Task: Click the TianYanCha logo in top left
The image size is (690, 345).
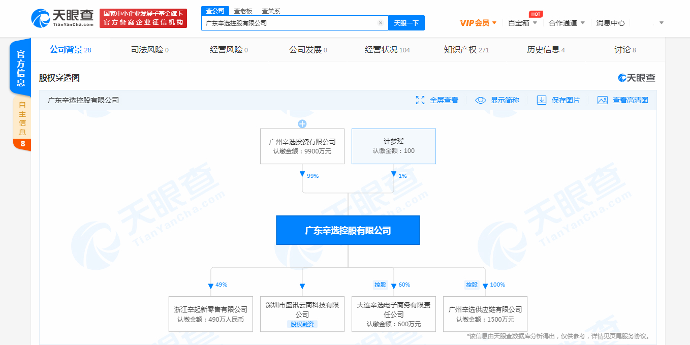Action: coord(58,18)
